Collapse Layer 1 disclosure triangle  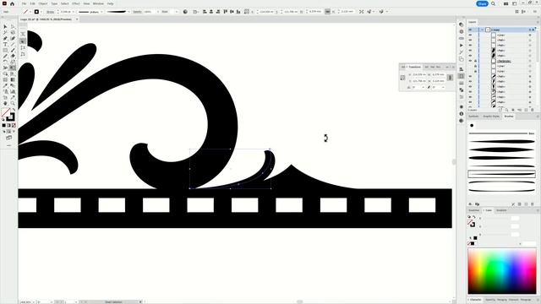coord(483,30)
